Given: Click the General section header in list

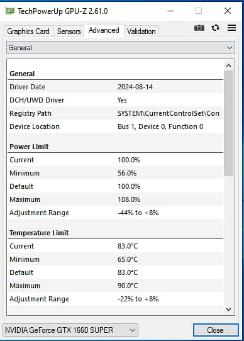Looking at the screenshot, I should [22, 74].
